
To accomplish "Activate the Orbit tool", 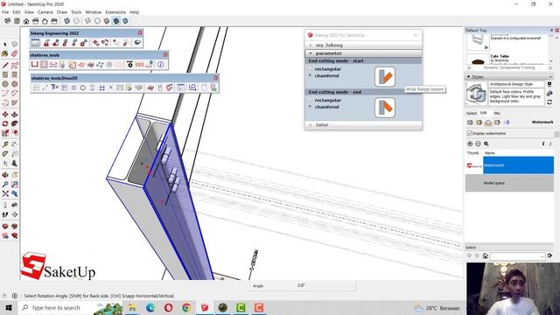I will (5, 175).
